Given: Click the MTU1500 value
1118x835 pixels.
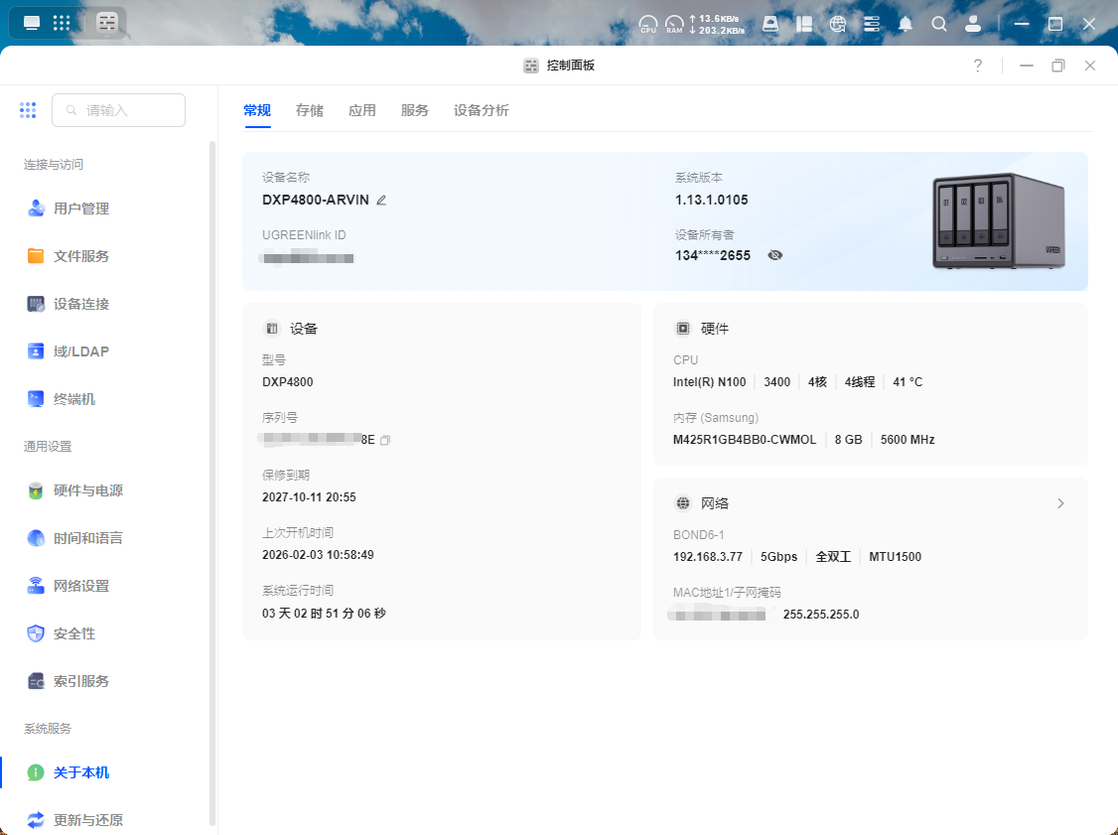Looking at the screenshot, I should point(895,557).
